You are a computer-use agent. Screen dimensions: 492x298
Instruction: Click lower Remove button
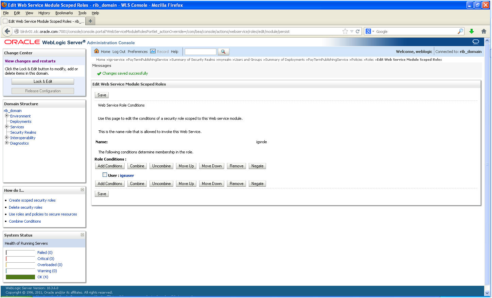point(236,184)
